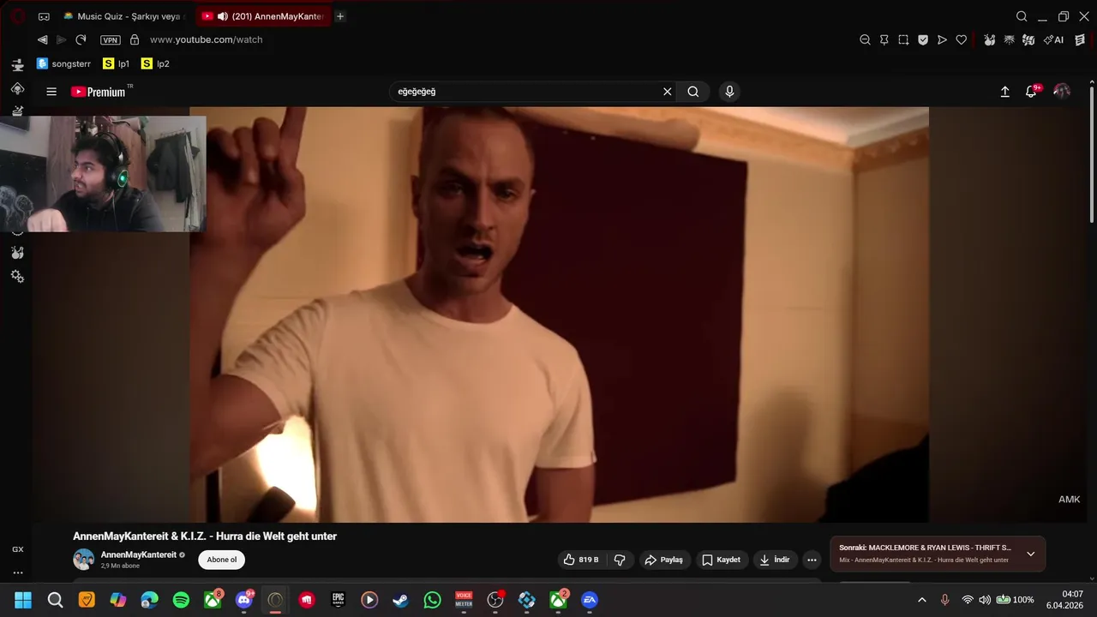The height and width of the screenshot is (617, 1097).
Task: Clear the YouTube search text
Action: pyautogui.click(x=668, y=92)
